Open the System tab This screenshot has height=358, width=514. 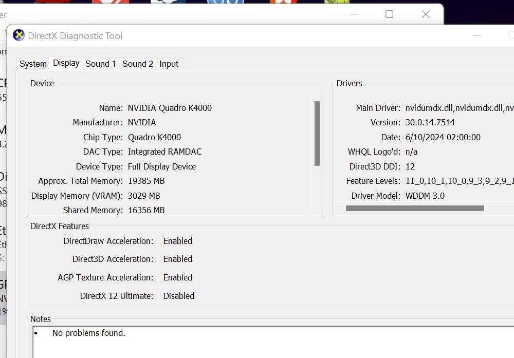click(x=33, y=64)
